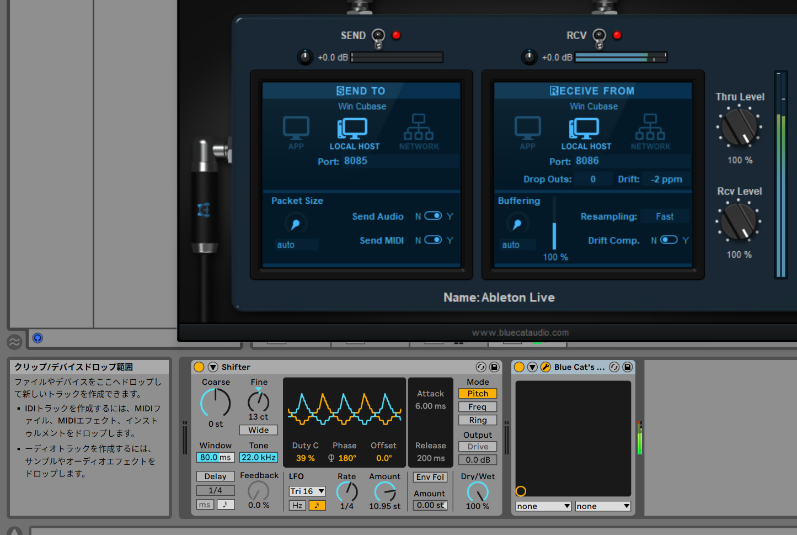Open the first none parameter dropdown

543,506
